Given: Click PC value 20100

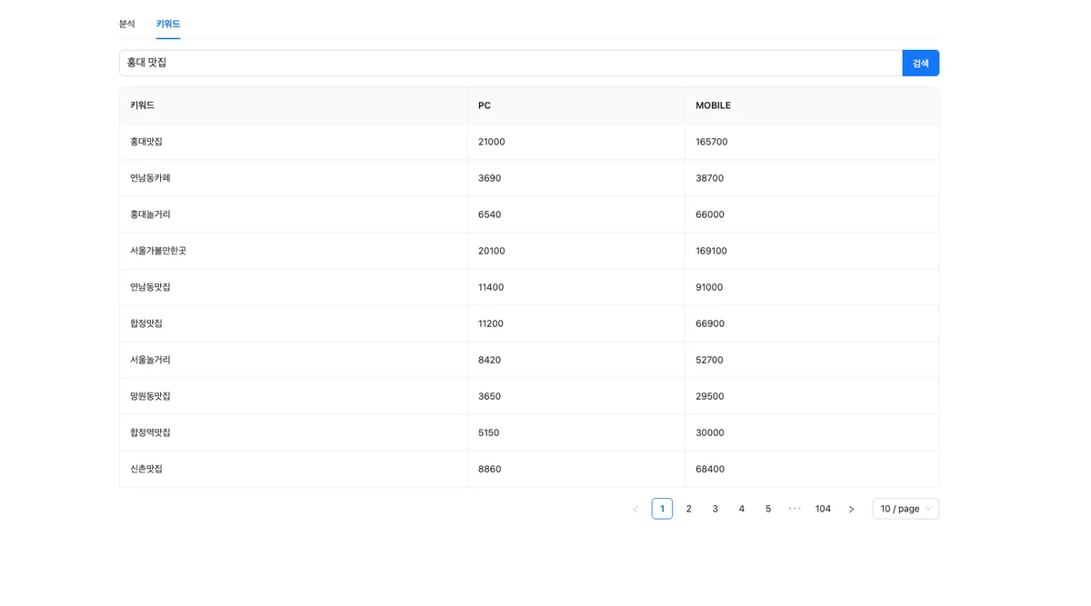Looking at the screenshot, I should [x=491, y=251].
